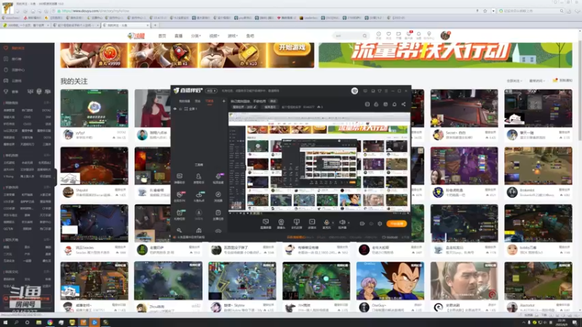
Task: Open the green 流量帮扶大行动 banner
Action: (x=445, y=55)
